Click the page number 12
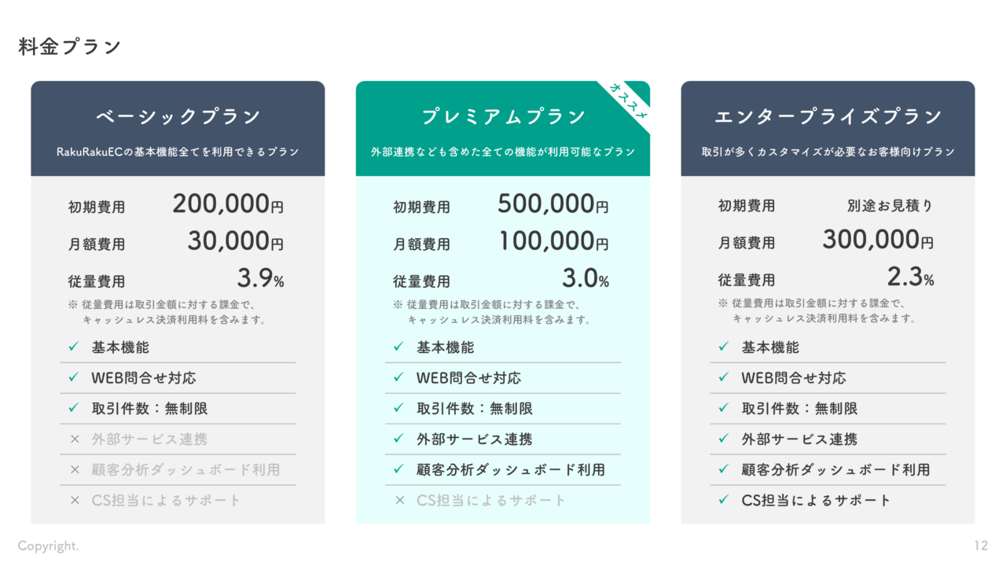The height and width of the screenshot is (566, 1006). tap(980, 546)
